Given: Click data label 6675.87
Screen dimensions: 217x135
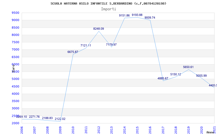Looking at the screenshot, I should (x=73, y=52).
